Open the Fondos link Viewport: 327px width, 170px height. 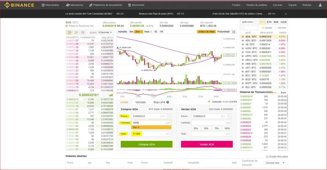pos(236,5)
